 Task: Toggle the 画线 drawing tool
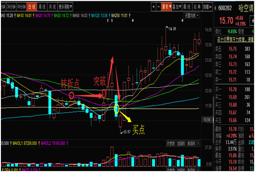coord(187,7)
